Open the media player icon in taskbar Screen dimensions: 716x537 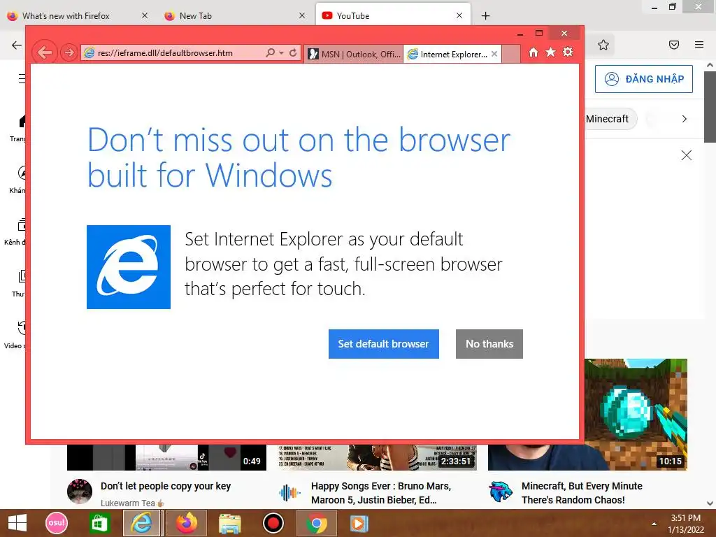(359, 523)
